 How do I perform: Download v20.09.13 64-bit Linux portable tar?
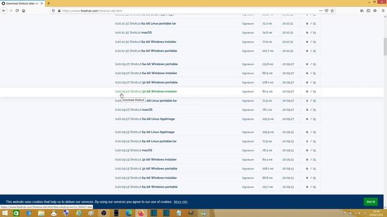(146, 141)
